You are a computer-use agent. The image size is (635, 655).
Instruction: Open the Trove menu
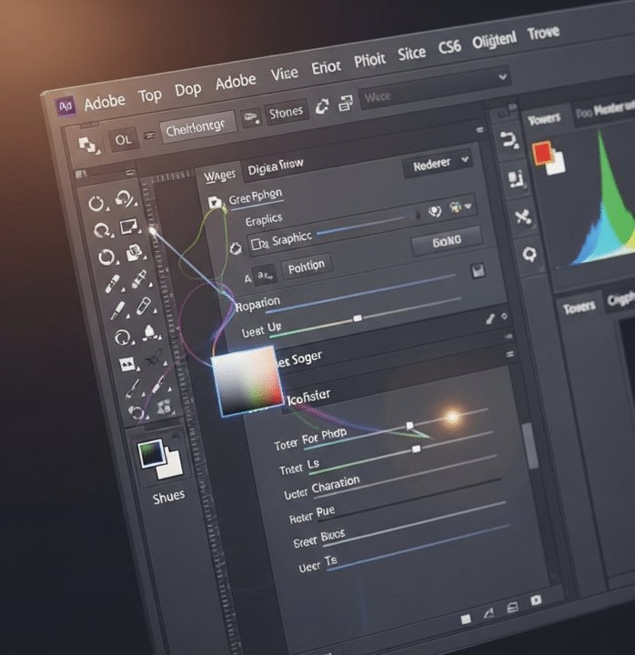pos(543,32)
